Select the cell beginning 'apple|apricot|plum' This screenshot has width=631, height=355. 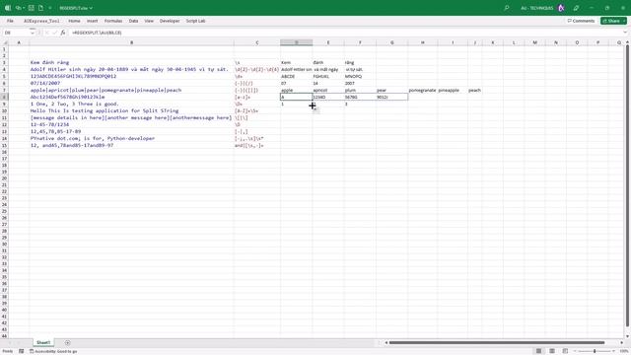pyautogui.click(x=131, y=90)
